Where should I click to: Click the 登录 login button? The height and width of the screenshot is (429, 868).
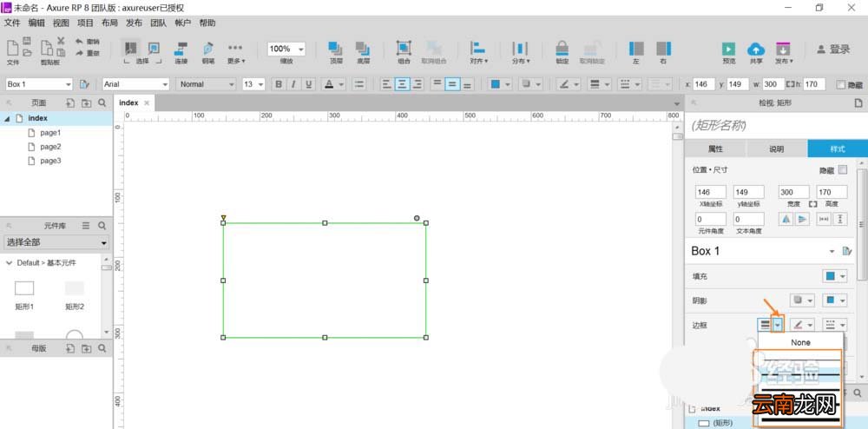[833, 49]
